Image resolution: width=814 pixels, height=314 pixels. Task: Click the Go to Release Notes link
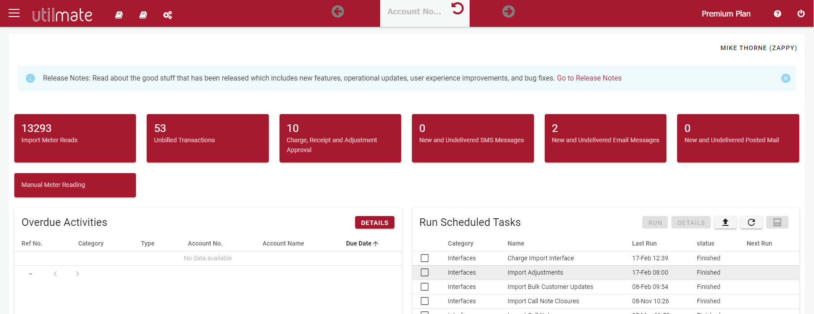(x=589, y=78)
